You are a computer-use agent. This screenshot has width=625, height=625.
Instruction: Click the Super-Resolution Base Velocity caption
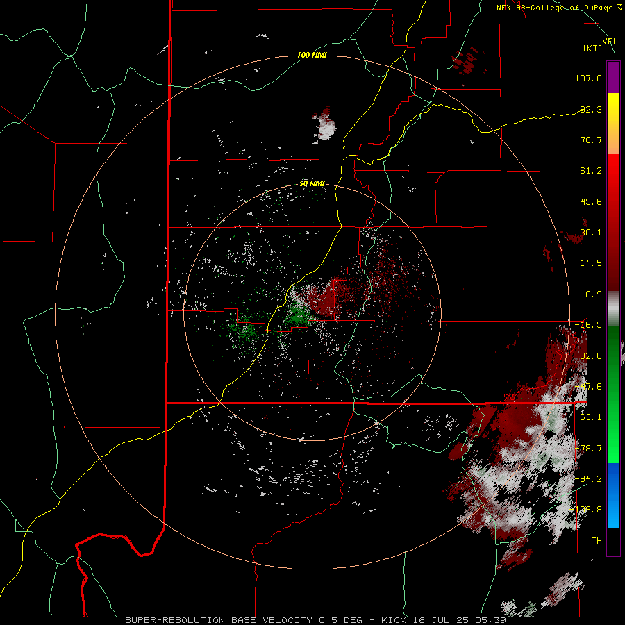(316, 620)
